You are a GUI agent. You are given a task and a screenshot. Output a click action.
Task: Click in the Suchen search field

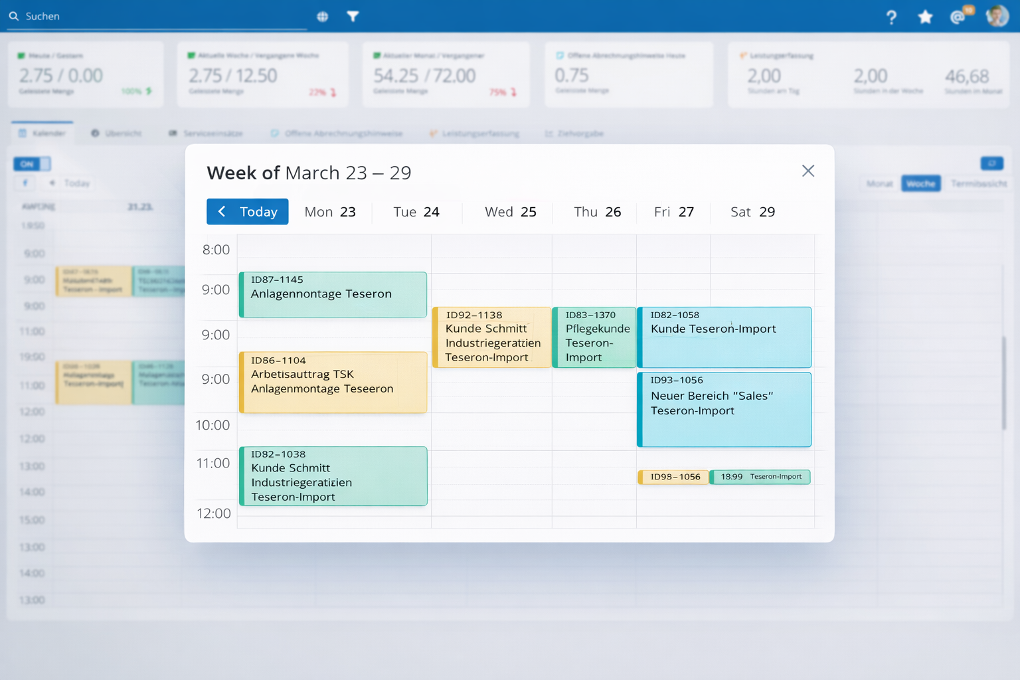pyautogui.click(x=159, y=17)
